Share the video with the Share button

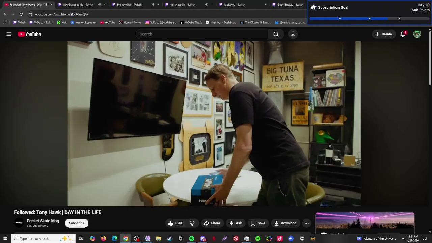212,223
